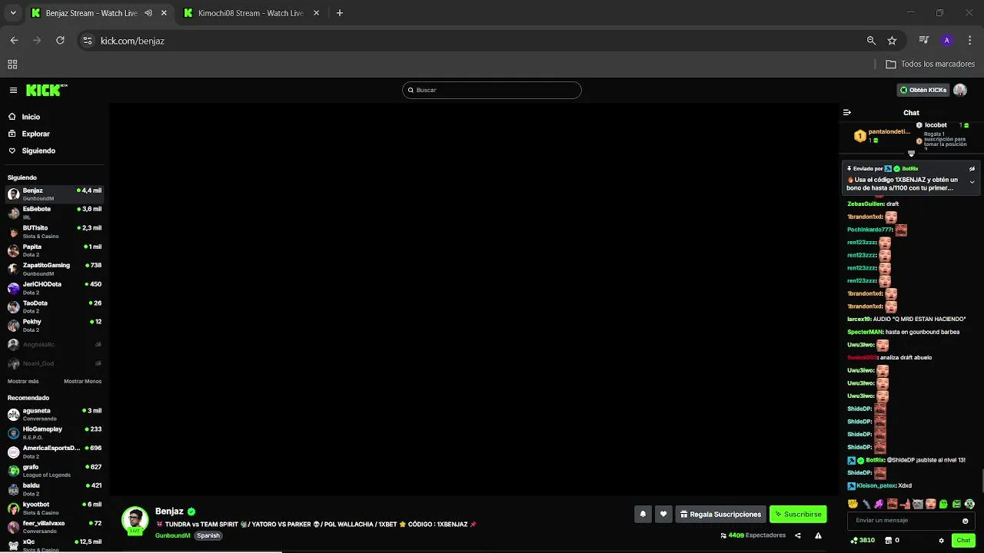
Task: Report the stream with the warning triangle icon
Action: 818,535
